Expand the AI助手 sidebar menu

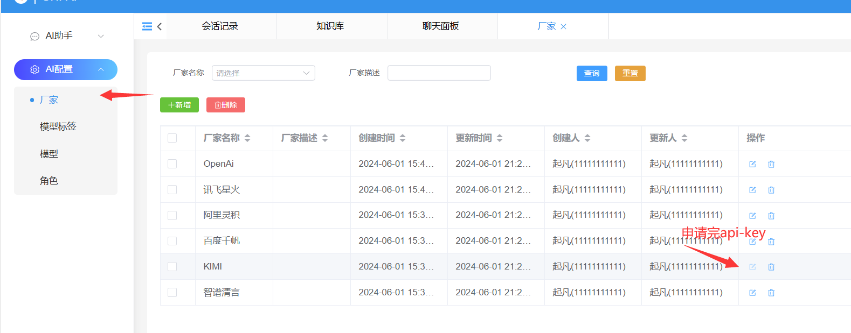point(65,36)
